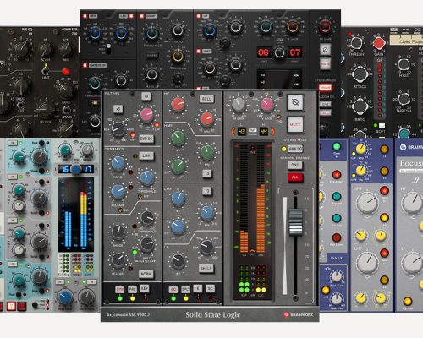Click the large LMF knob on the Focusrite EQ

[x=367, y=263]
